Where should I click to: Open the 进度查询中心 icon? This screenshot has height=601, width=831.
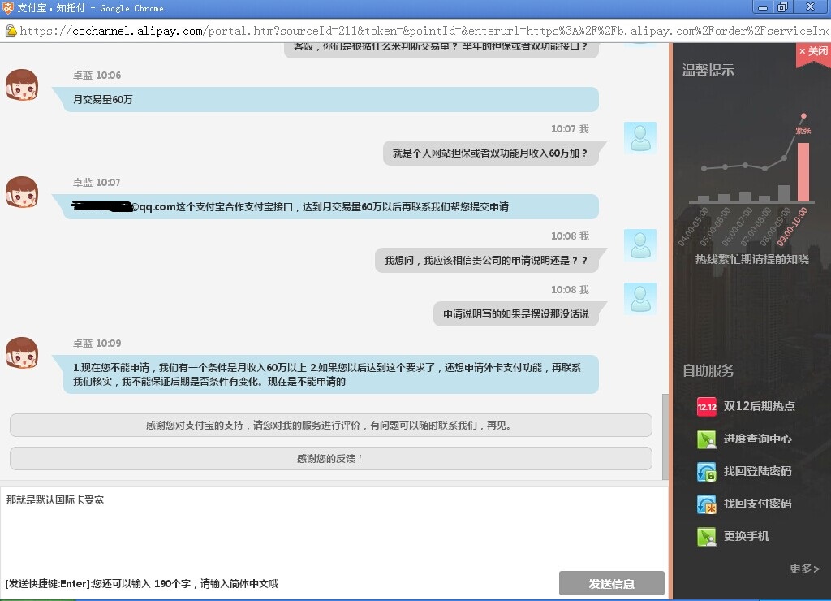(x=706, y=439)
